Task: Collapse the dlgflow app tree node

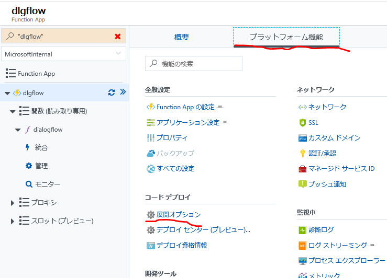Action: tap(7, 94)
